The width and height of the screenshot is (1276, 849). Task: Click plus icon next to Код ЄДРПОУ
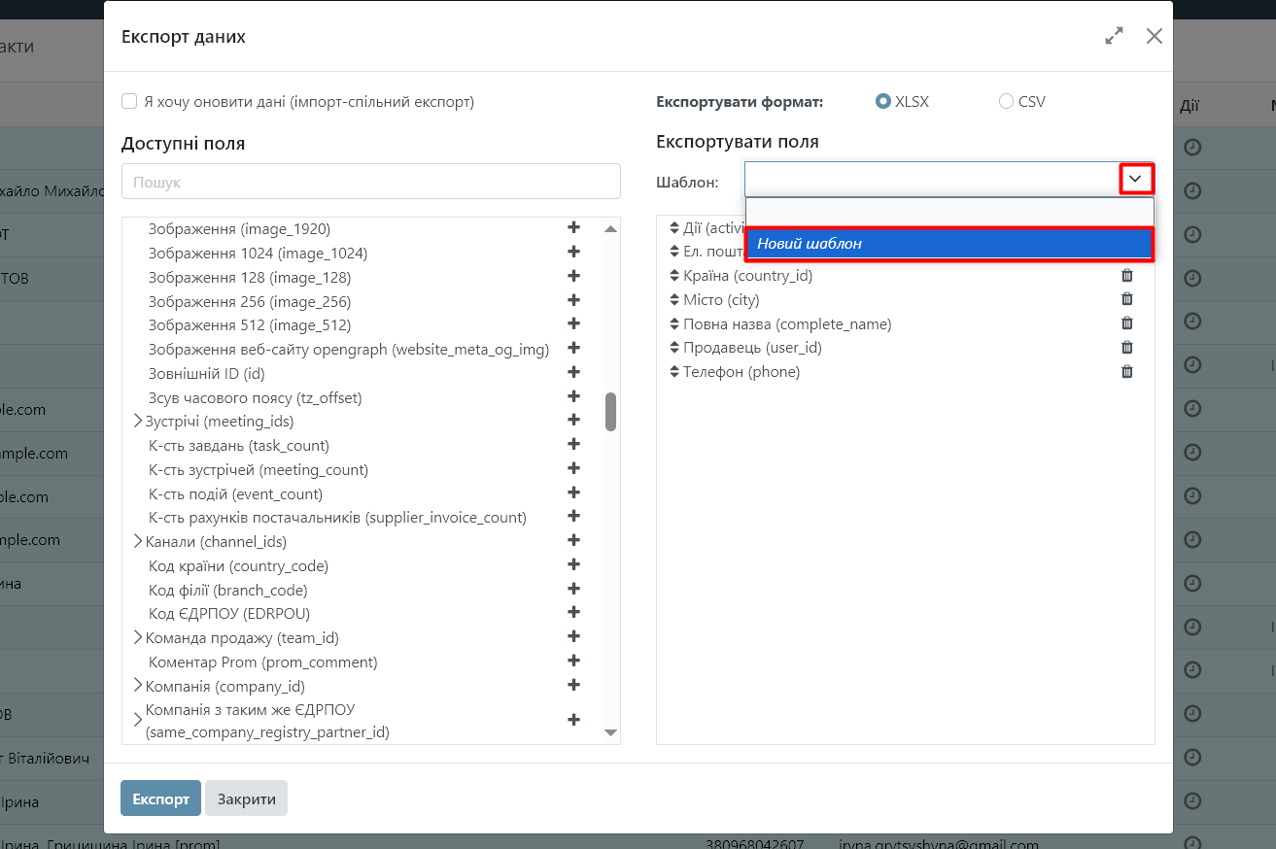pos(573,612)
